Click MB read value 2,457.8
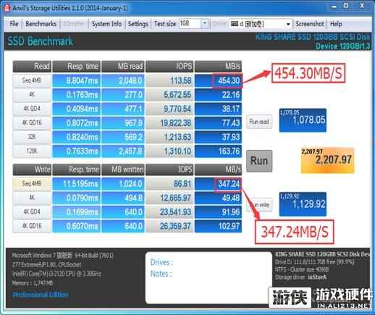This screenshot has width=375, height=315. point(123,151)
